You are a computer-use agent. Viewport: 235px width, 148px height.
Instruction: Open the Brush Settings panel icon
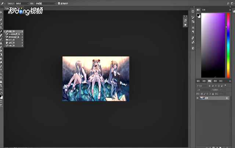point(193,18)
